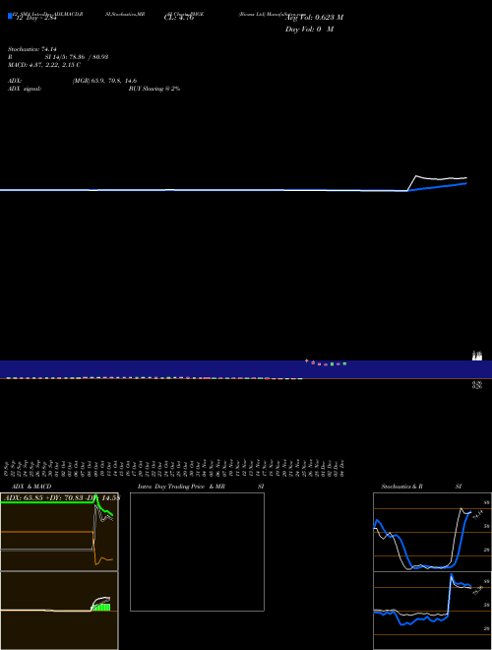Click the 'MACD: 4.37, 2.22, 2.15 C' line

click(x=44, y=65)
